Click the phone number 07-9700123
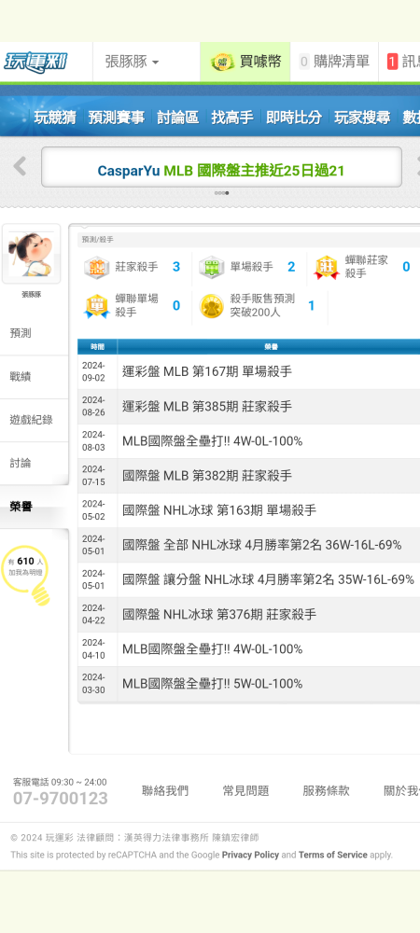This screenshot has height=933, width=420. (61, 799)
